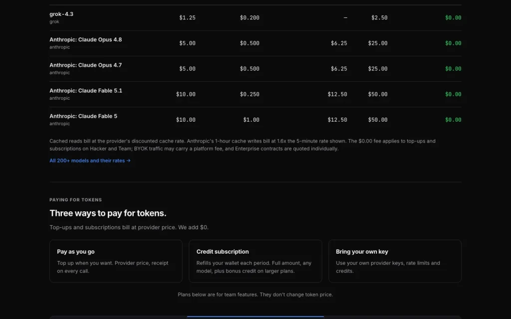Click the $10.00 price for Claude Fable 5
The image size is (511, 319).
[186, 120]
